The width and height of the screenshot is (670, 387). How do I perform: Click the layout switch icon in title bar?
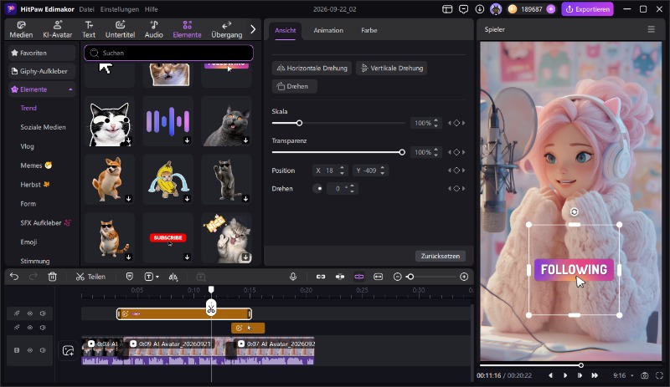point(447,9)
